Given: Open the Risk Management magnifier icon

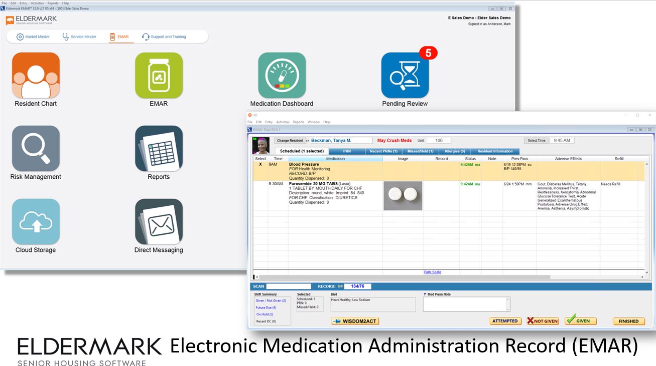Looking at the screenshot, I should (36, 149).
